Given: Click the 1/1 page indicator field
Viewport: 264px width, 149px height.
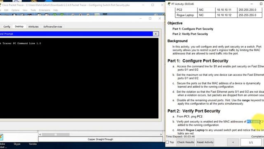Looking at the screenshot, I should pos(251,142).
